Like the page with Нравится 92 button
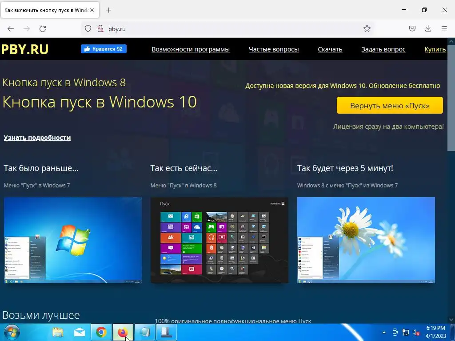Screen dimensions: 455x341 pos(104,49)
